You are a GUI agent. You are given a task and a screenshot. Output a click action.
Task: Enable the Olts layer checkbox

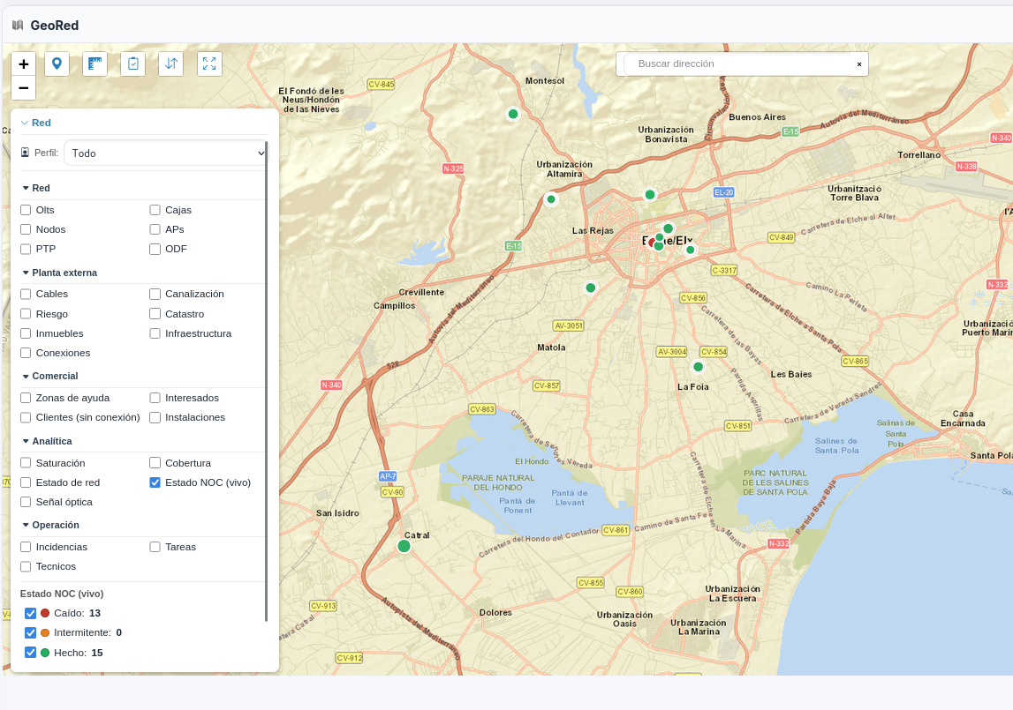pyautogui.click(x=26, y=210)
